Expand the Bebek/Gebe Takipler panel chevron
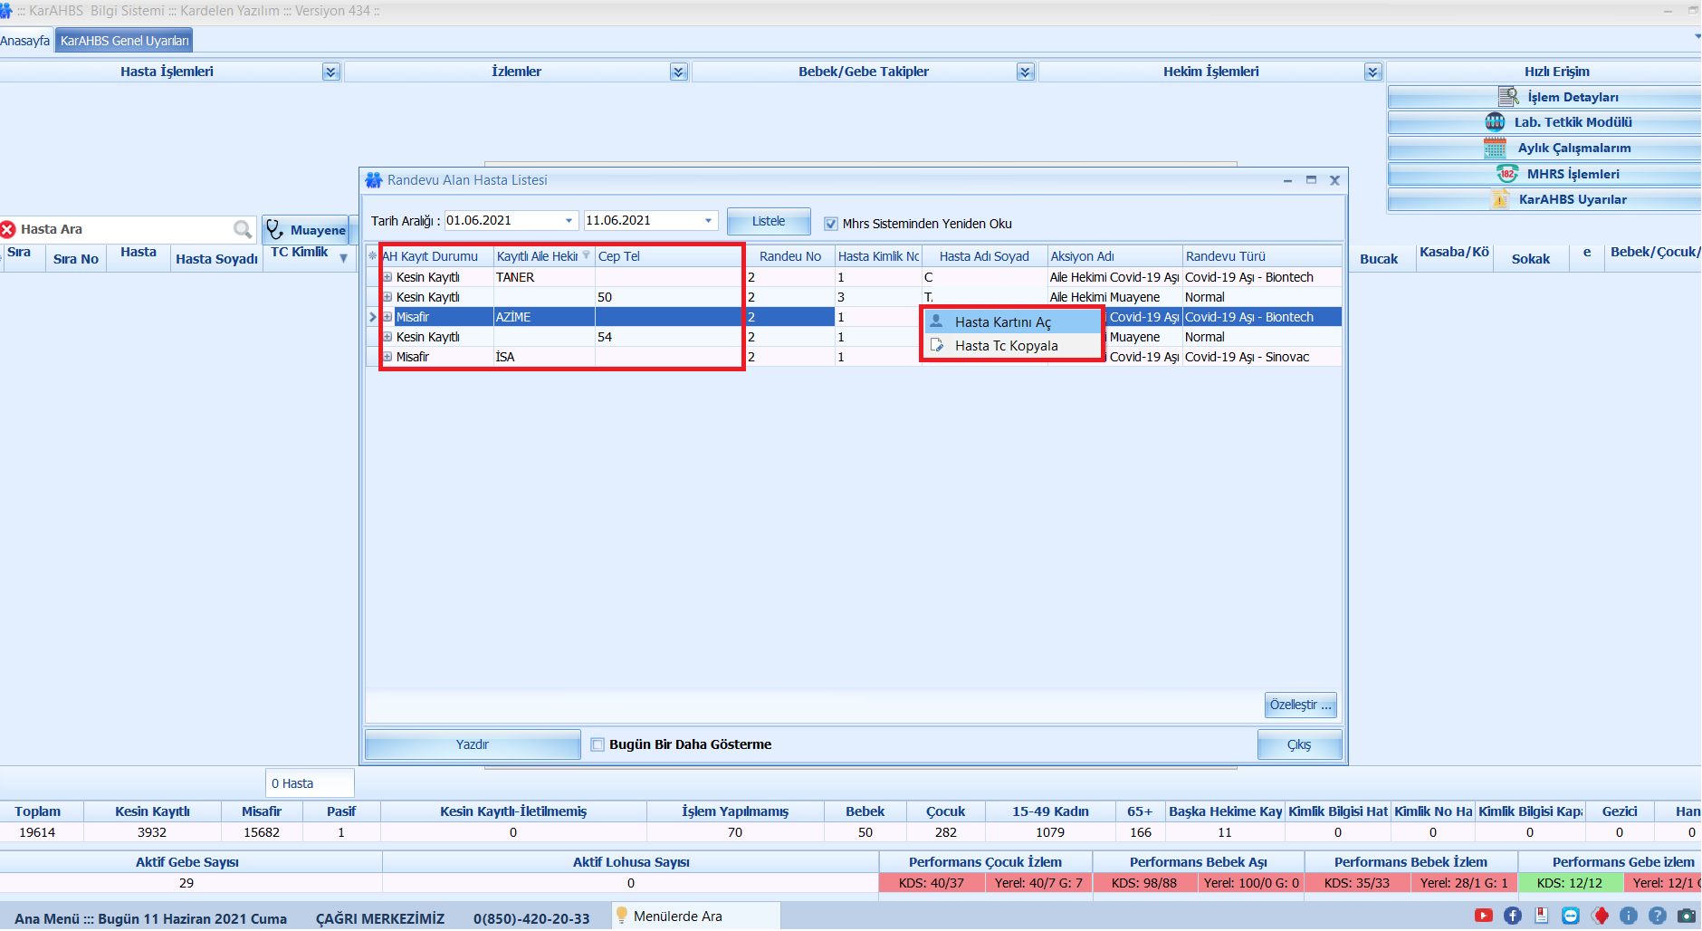Viewport: 1702px width, 931px height. (1025, 72)
